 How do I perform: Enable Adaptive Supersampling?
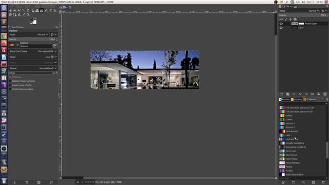tap(10, 81)
